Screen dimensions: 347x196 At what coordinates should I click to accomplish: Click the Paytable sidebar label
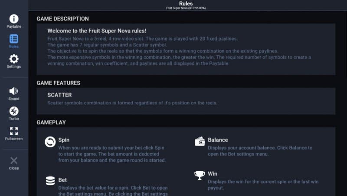click(14, 27)
